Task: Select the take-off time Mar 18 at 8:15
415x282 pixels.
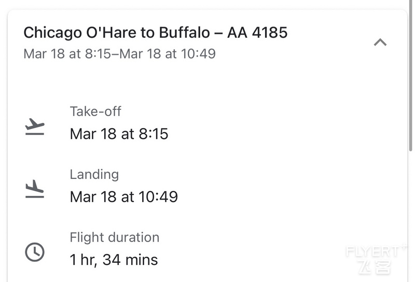Action: tap(119, 134)
